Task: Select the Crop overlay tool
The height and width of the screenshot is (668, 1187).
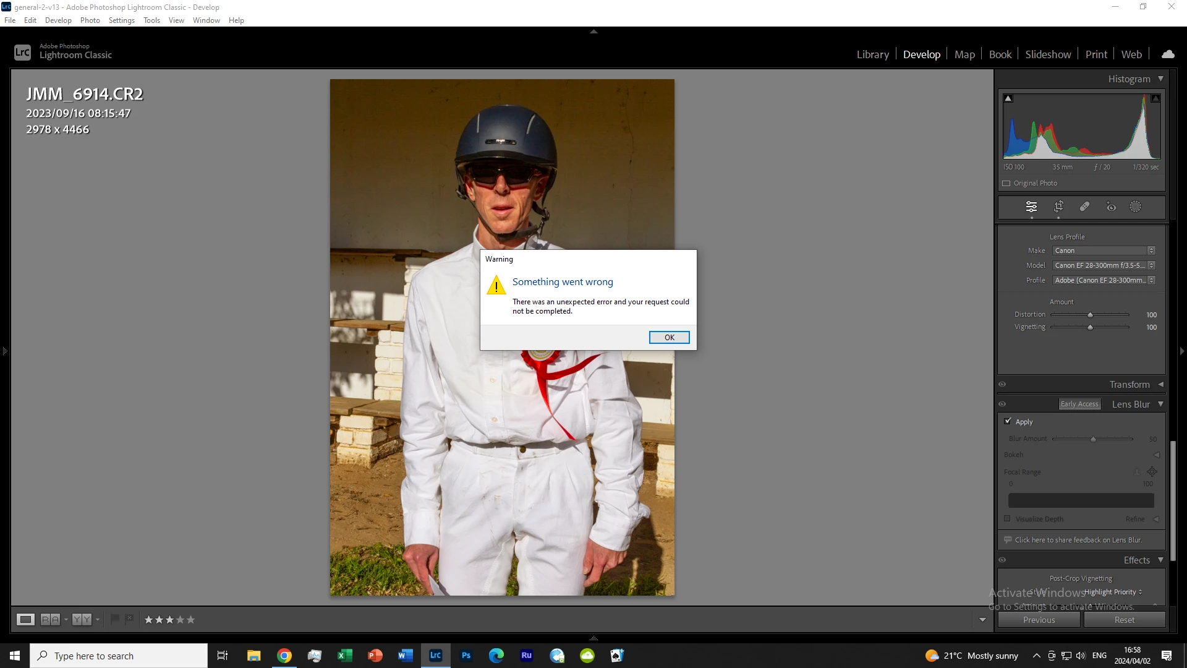Action: click(x=1058, y=207)
